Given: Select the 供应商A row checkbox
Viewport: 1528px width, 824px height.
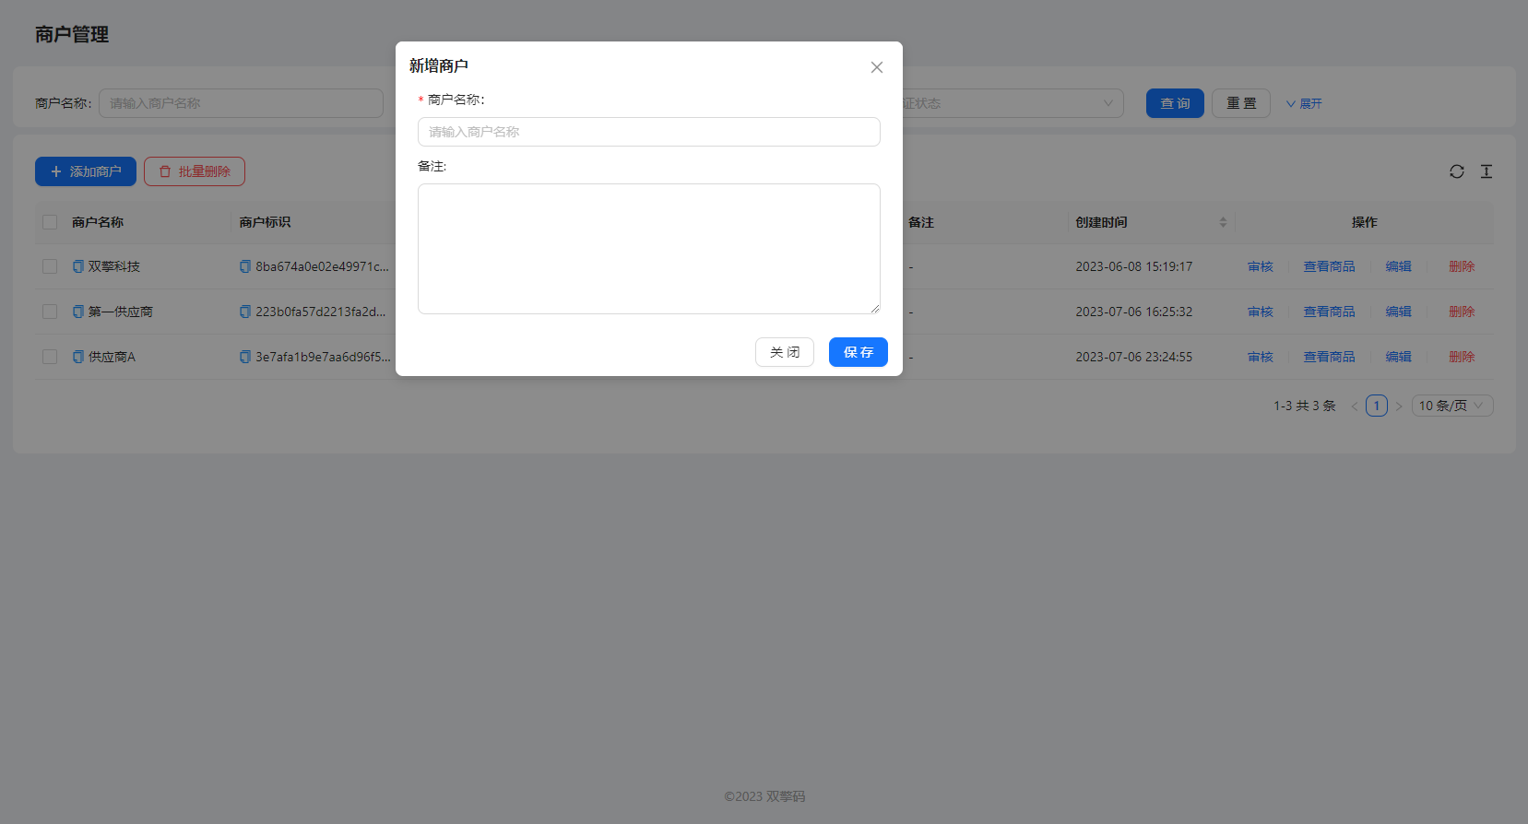Looking at the screenshot, I should click(x=50, y=357).
